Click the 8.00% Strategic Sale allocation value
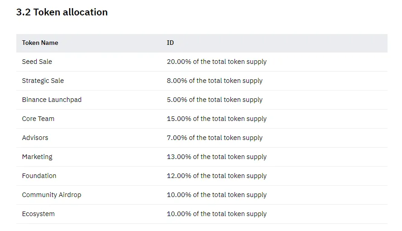The width and height of the screenshot is (402, 231). pos(215,81)
